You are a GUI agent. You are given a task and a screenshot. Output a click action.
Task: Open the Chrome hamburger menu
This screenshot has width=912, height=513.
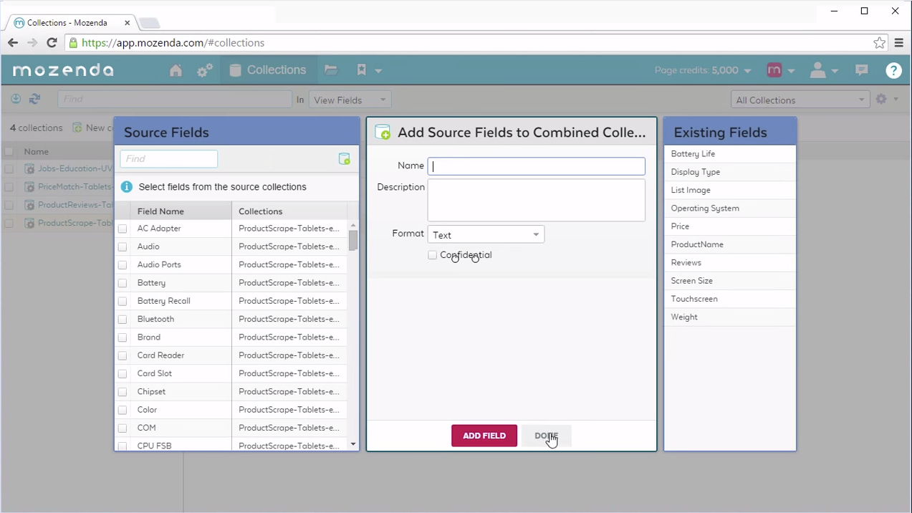[x=899, y=43]
